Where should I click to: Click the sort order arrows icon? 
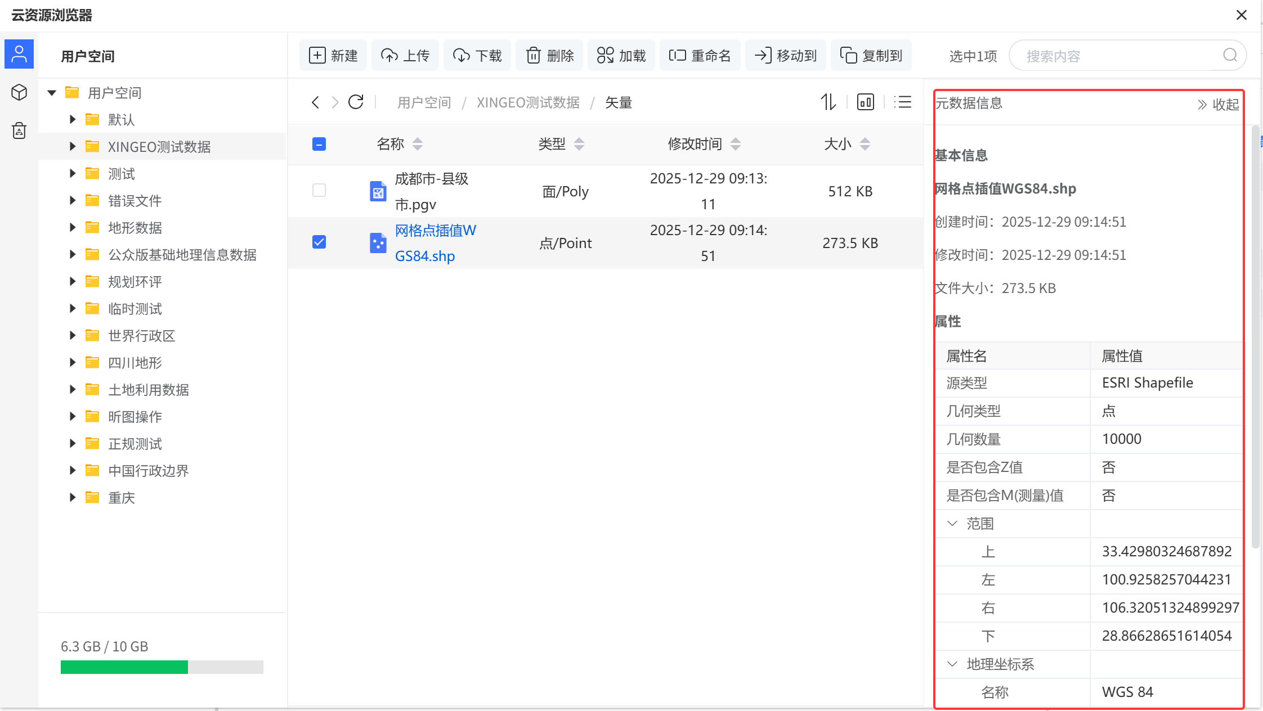point(828,102)
